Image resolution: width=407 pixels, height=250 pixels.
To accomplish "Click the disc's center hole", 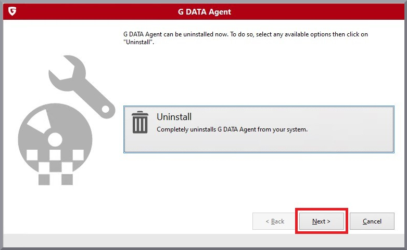I will point(55,139).
